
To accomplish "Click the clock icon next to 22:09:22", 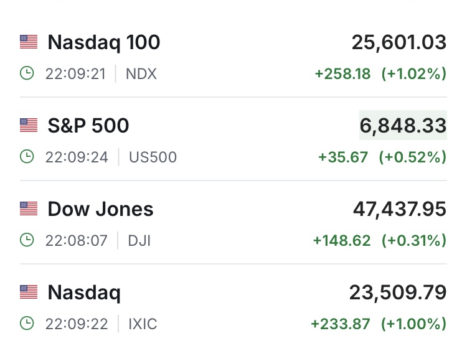I will click(27, 324).
